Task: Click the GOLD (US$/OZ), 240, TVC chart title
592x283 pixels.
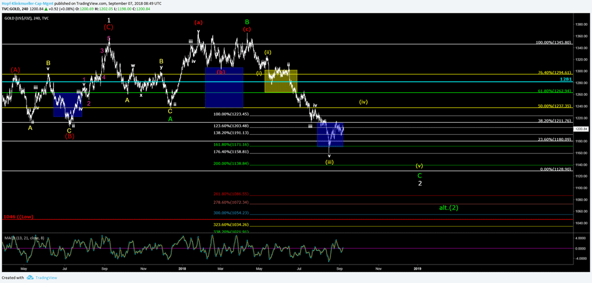Action: click(29, 20)
